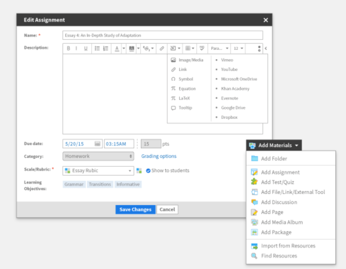Open the calendar picker for due date
346x269 pixels.
tap(97, 144)
